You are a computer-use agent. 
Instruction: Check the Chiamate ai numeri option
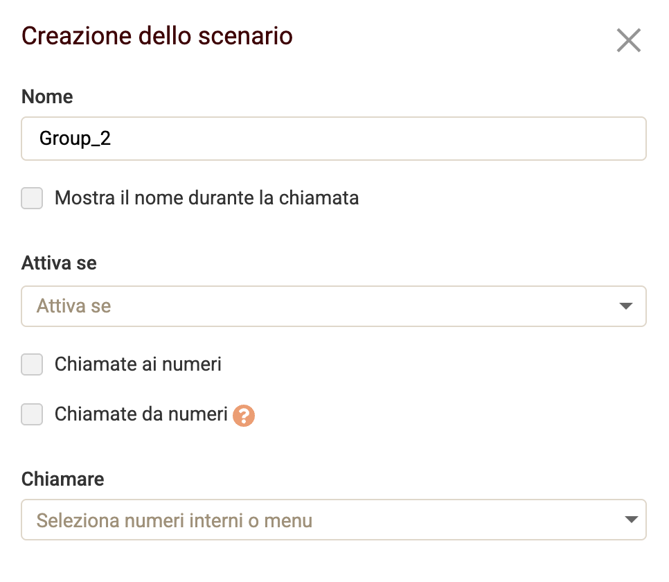point(31,364)
